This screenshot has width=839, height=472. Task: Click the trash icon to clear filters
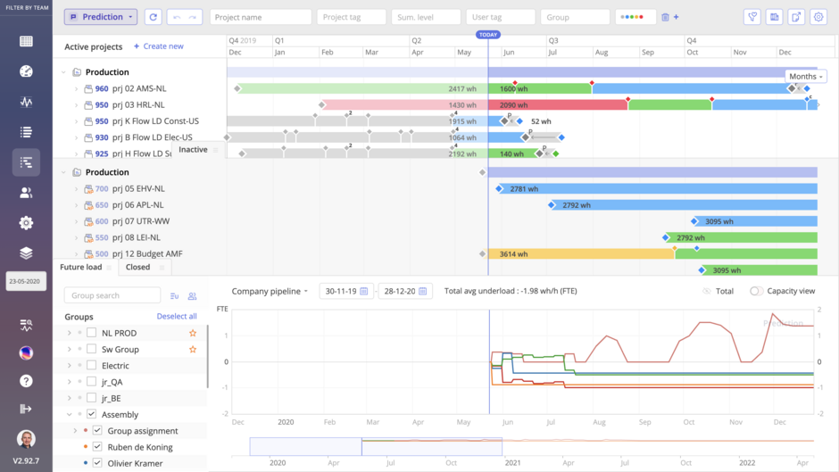click(x=665, y=17)
